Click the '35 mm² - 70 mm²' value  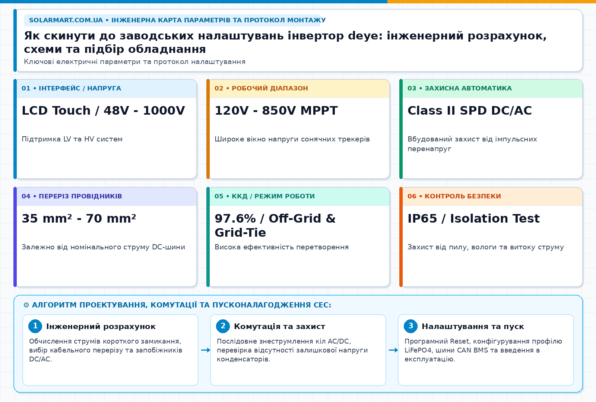pos(79,218)
